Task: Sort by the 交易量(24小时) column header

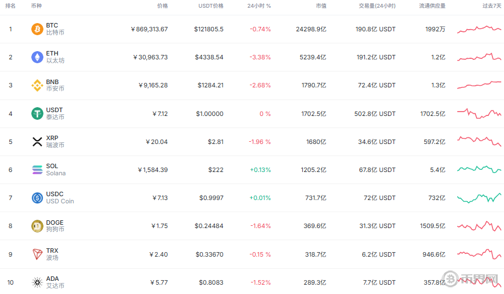Action: (377, 5)
